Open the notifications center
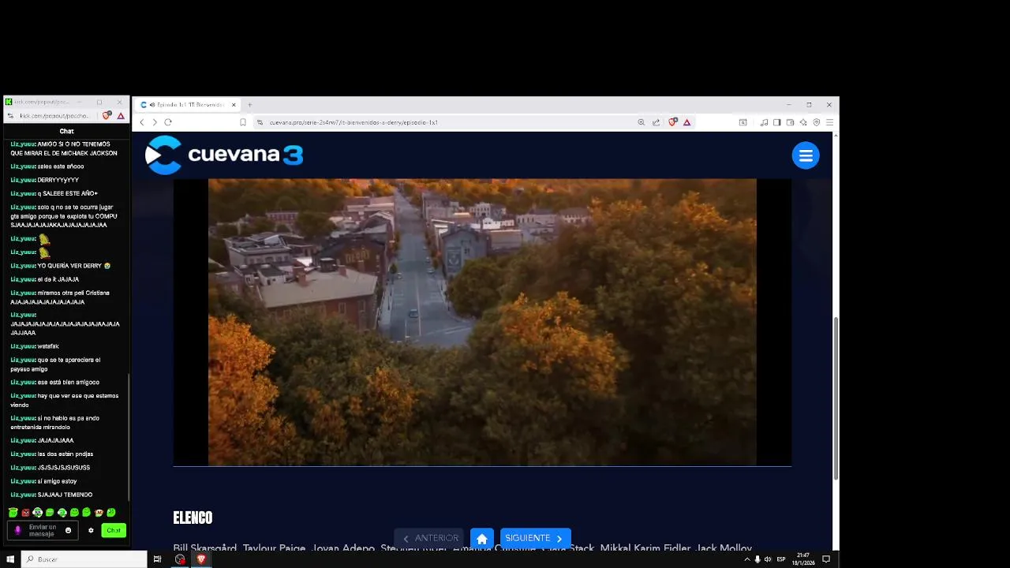 pyautogui.click(x=826, y=559)
